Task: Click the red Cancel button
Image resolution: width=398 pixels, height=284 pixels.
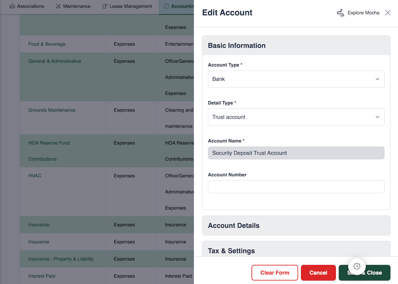Action: [x=318, y=272]
